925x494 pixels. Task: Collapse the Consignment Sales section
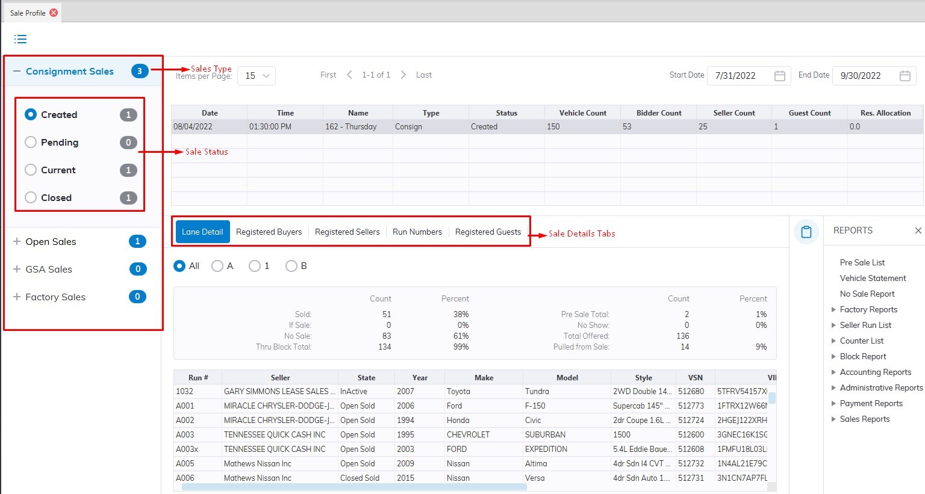tap(17, 71)
